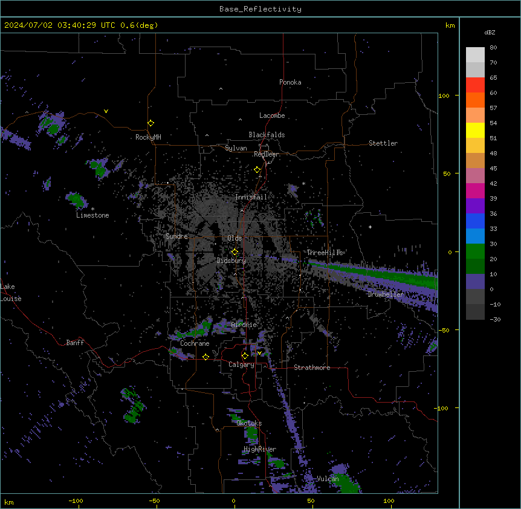Click the -50 tick on the bottom axis
This screenshot has height=509, width=521.
154,501
